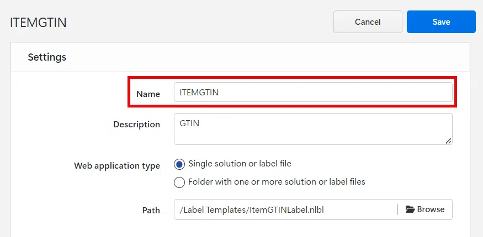Click the Settings section header
Viewport: 483px width, 237px height.
click(x=47, y=57)
